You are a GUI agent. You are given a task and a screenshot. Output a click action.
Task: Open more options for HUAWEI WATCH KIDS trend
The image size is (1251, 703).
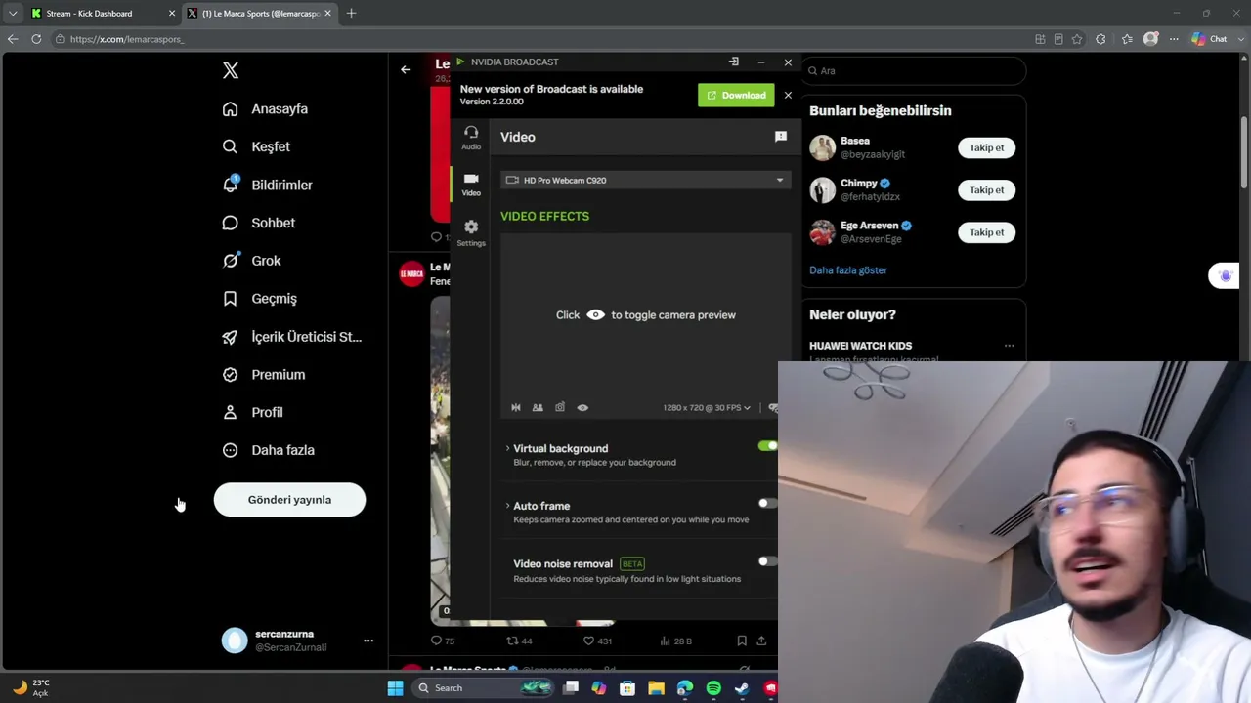1009,346
